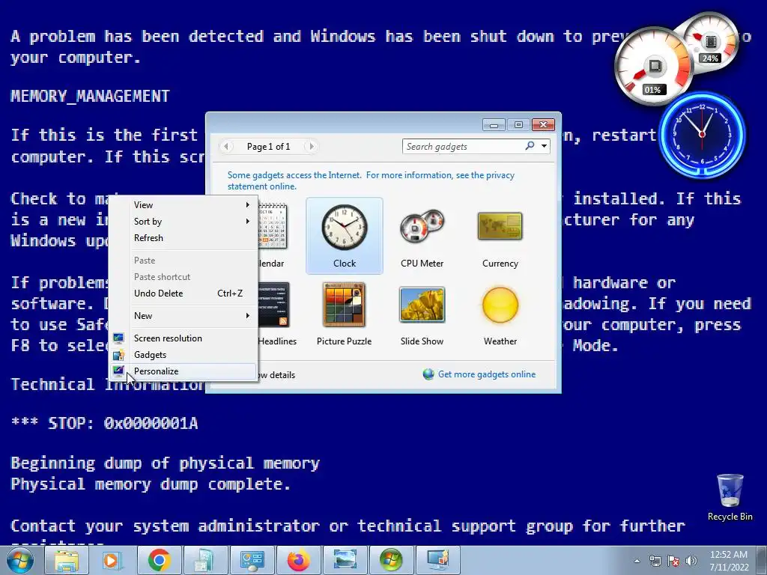Select the Currency gadget
The width and height of the screenshot is (767, 575).
500,236
